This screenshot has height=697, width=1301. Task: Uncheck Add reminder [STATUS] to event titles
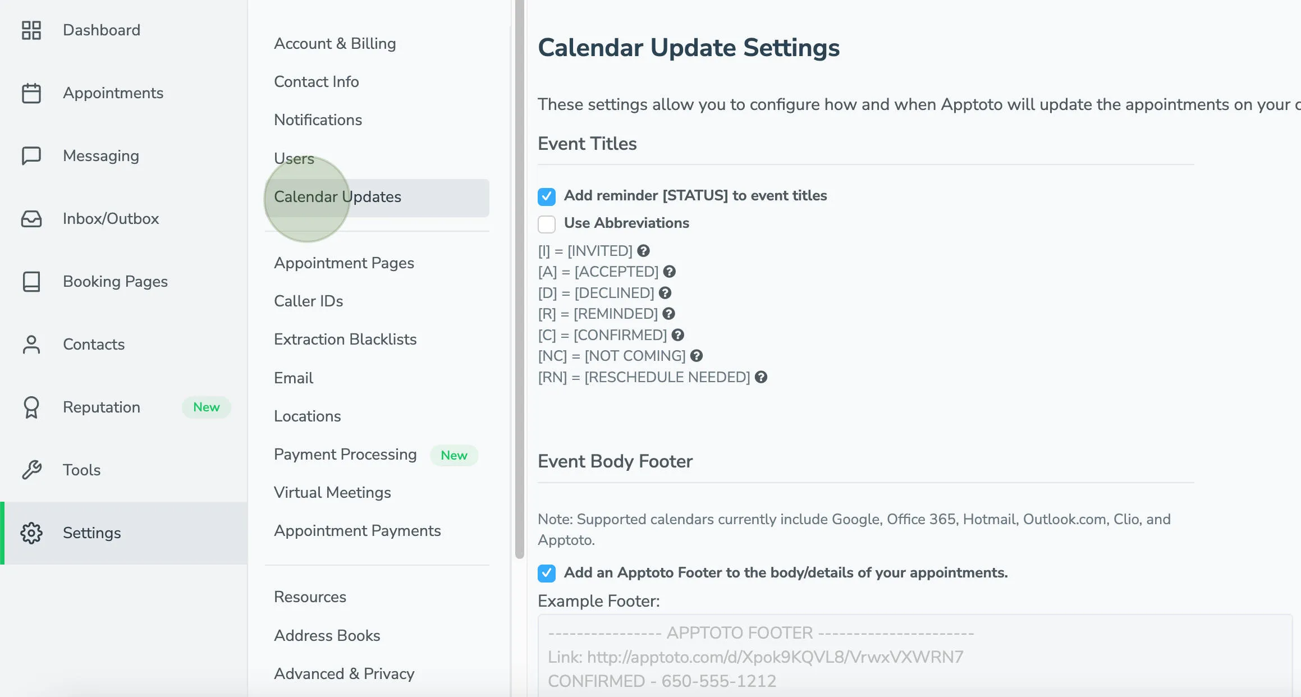(x=546, y=196)
